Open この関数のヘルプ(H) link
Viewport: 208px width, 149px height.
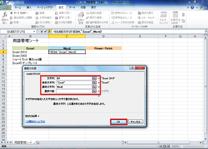coord(35,122)
